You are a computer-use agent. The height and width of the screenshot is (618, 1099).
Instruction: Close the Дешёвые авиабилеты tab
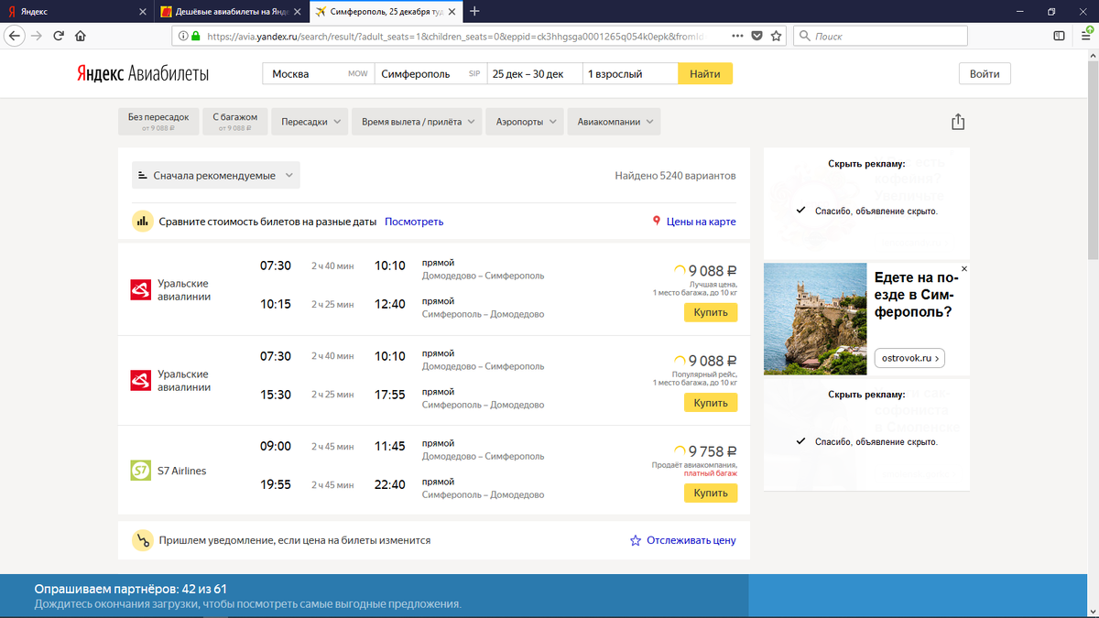[x=299, y=12]
